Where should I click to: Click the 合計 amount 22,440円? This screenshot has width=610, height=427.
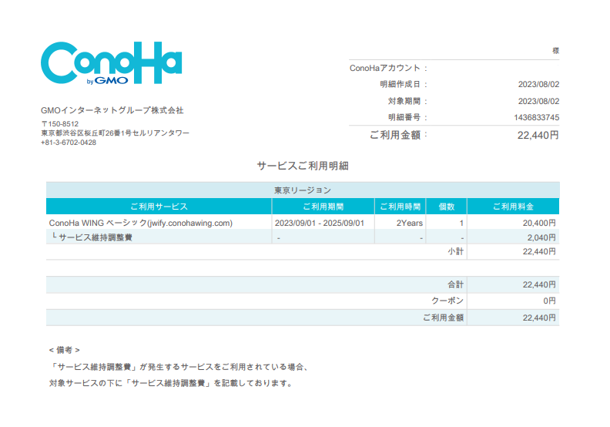click(x=539, y=284)
